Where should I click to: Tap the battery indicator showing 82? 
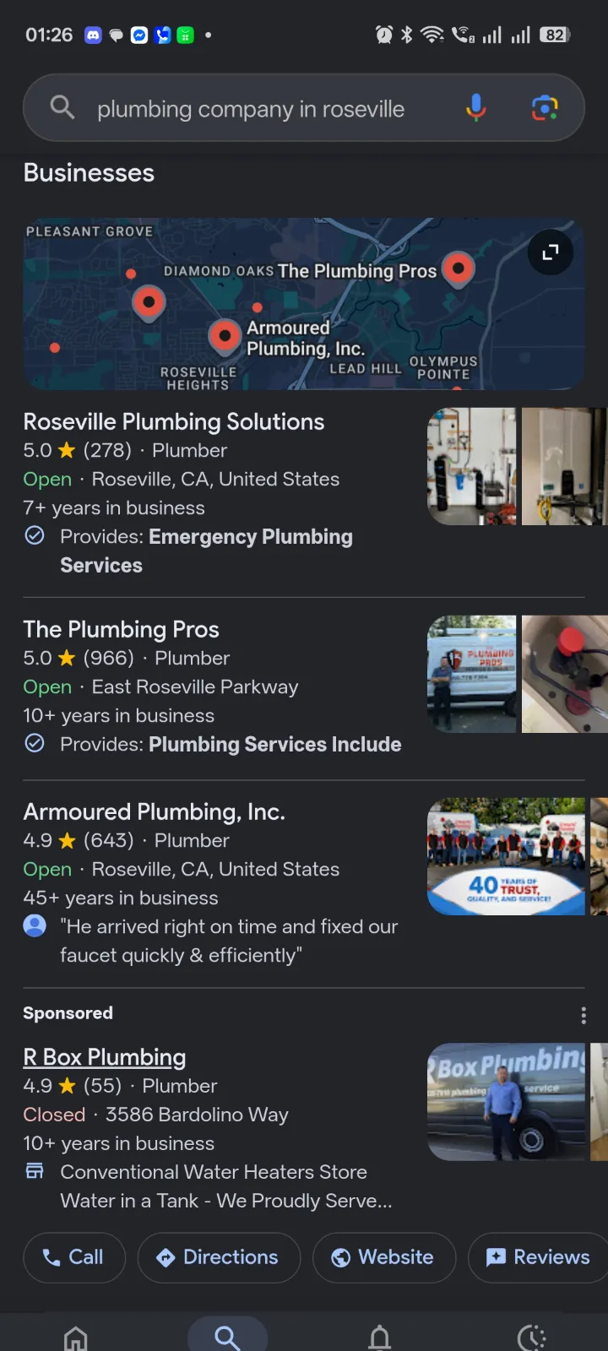point(555,35)
